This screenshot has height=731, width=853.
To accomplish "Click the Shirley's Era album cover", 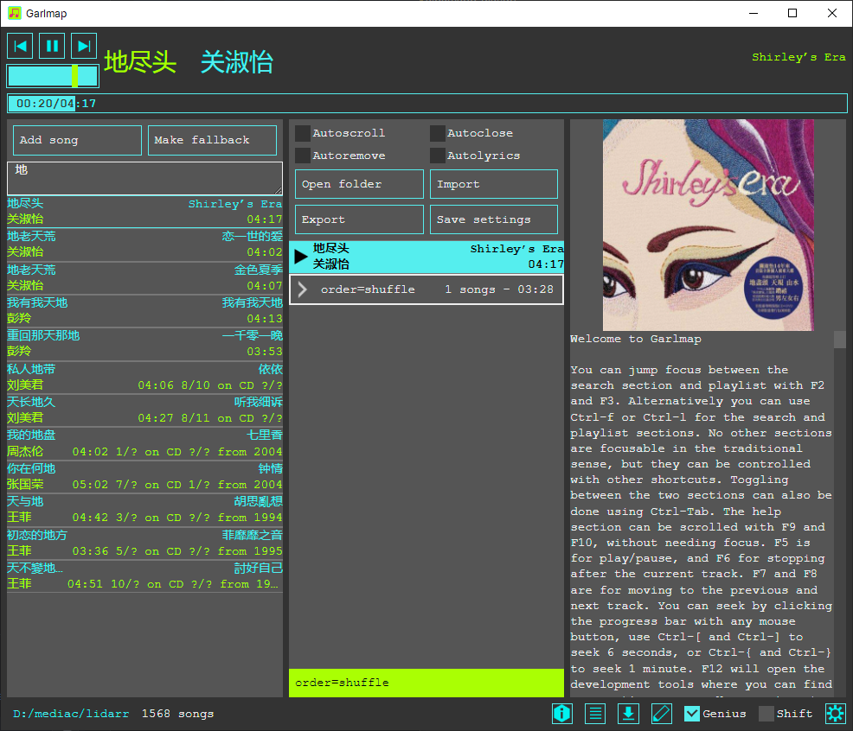I will coord(709,225).
